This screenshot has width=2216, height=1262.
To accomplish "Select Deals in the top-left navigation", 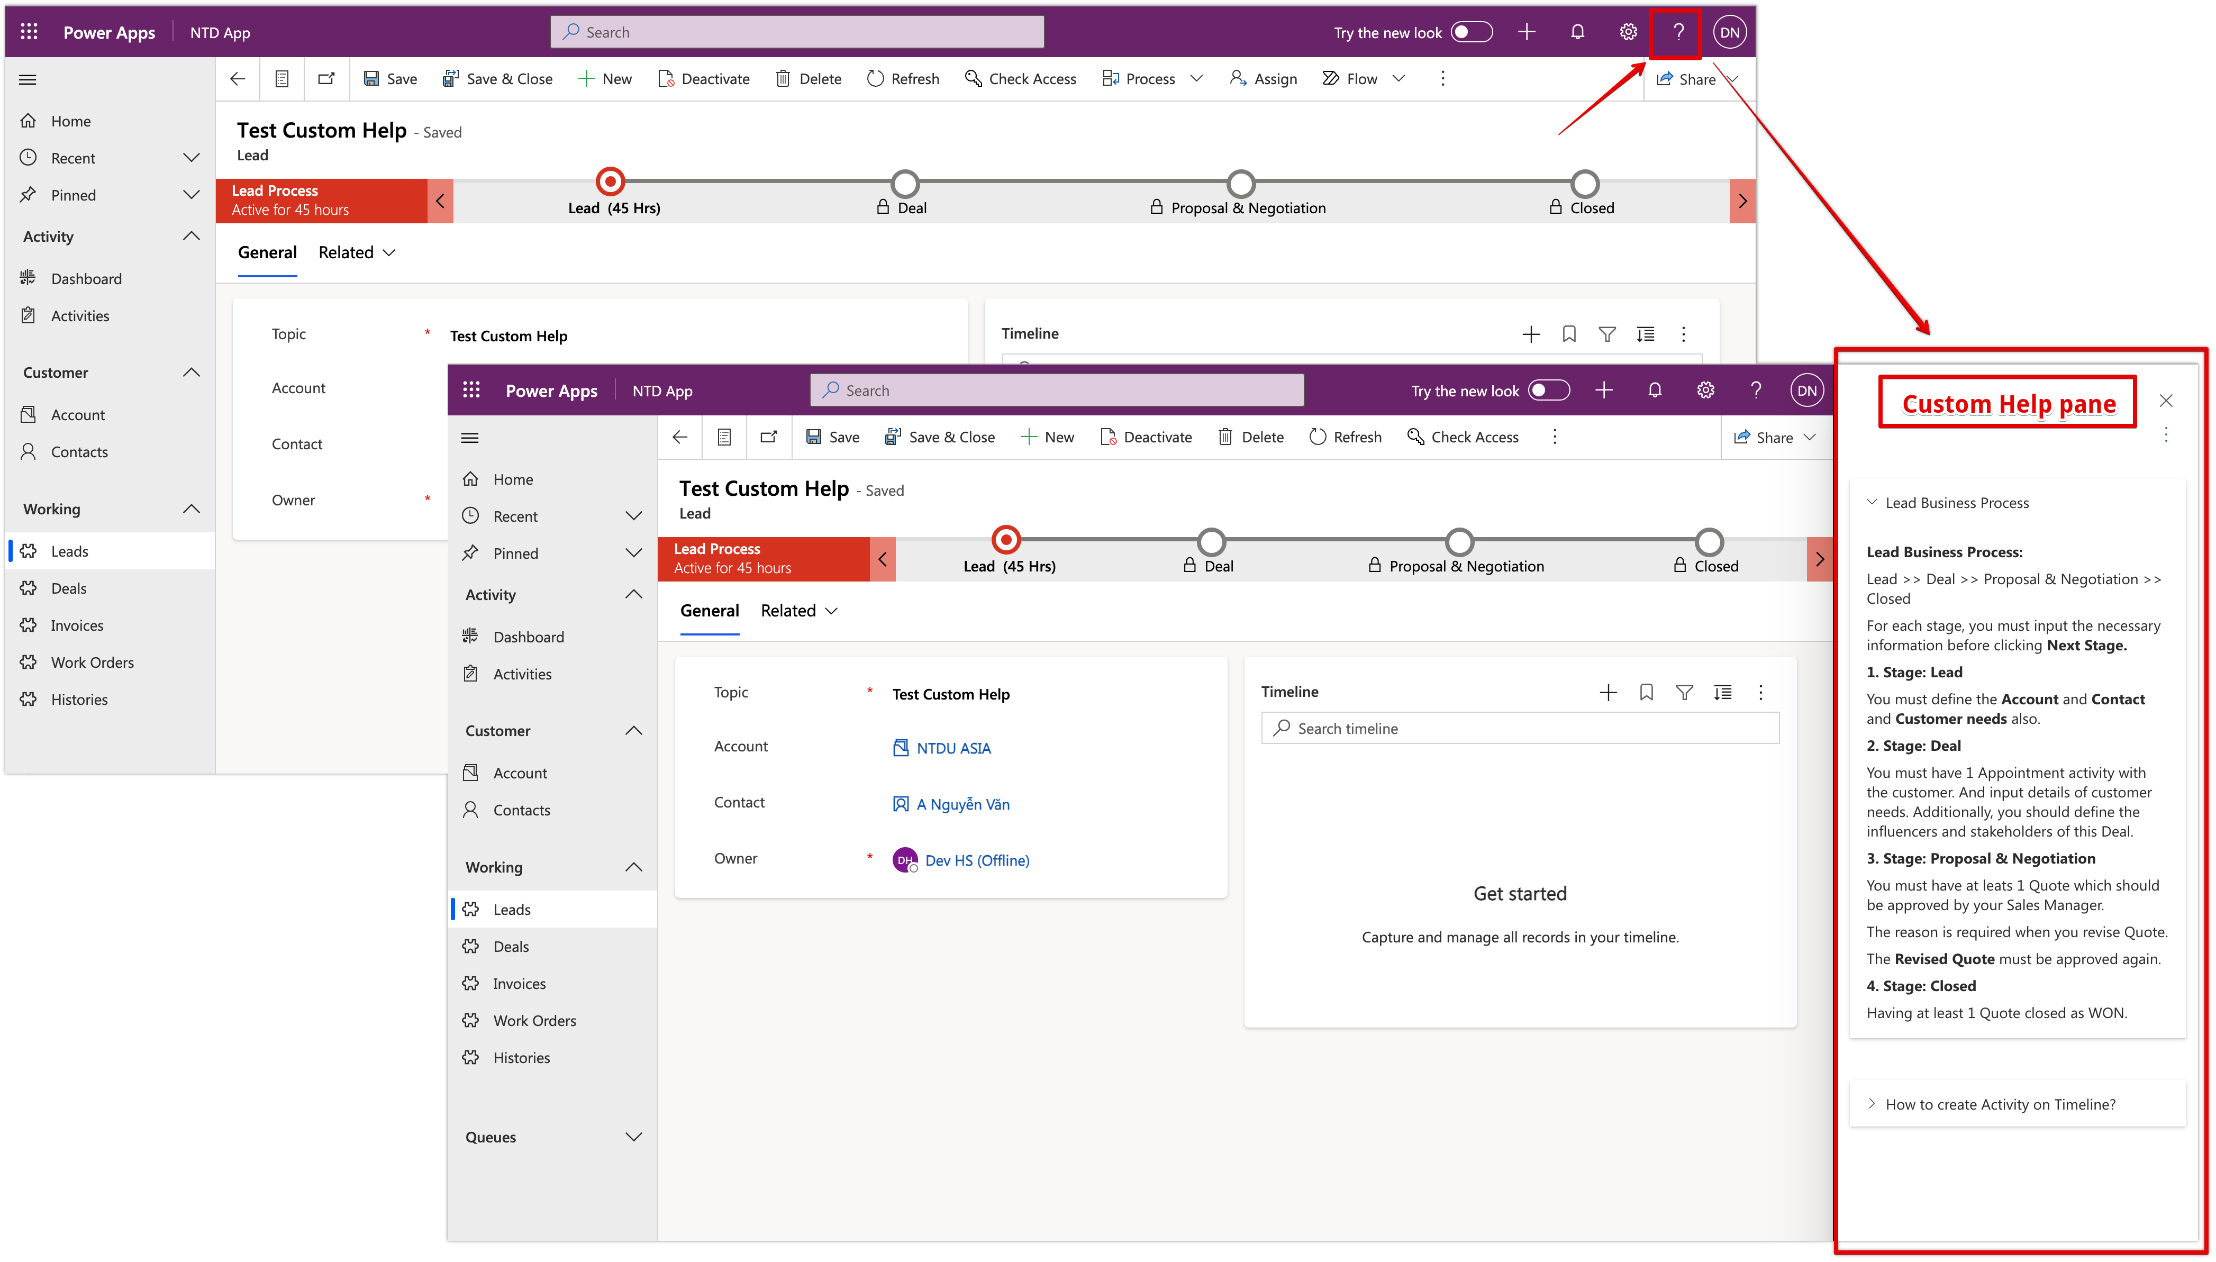I will tap(68, 588).
